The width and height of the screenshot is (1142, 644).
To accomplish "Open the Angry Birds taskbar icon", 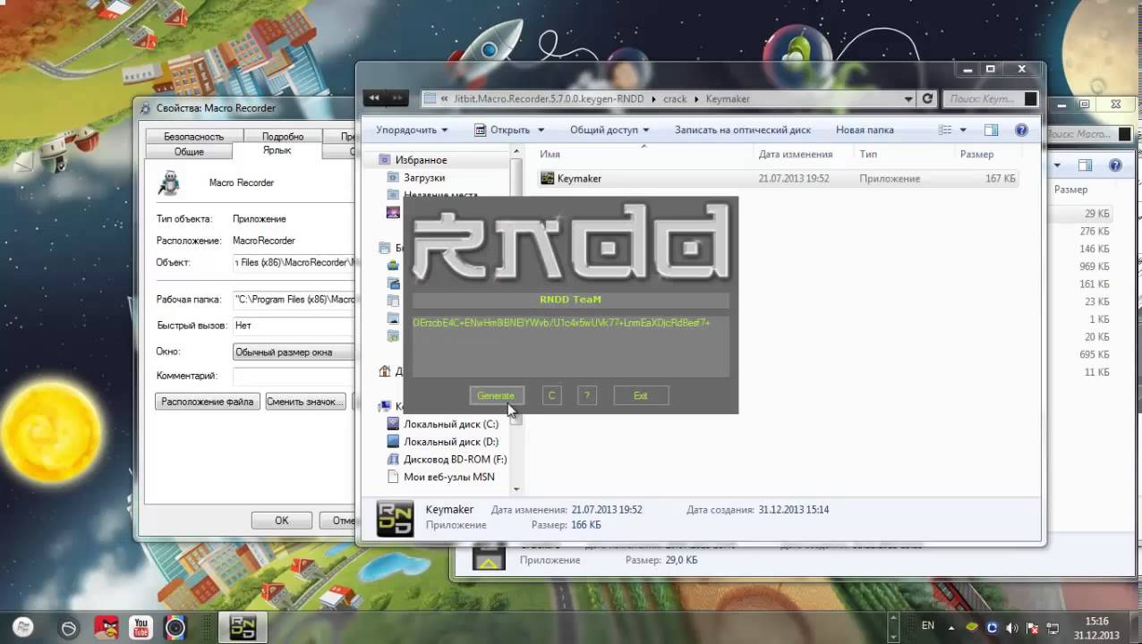I will 106,628.
